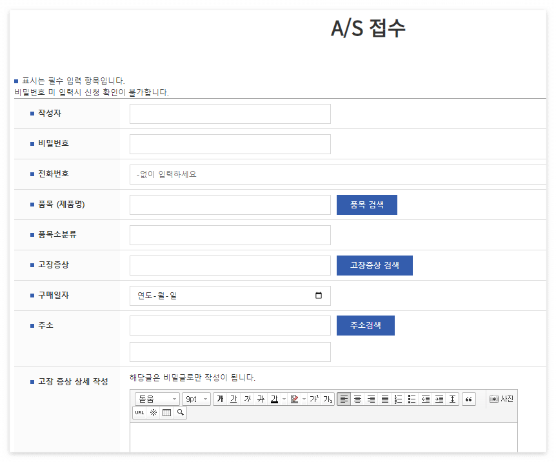Insert a numbered list

click(398, 399)
